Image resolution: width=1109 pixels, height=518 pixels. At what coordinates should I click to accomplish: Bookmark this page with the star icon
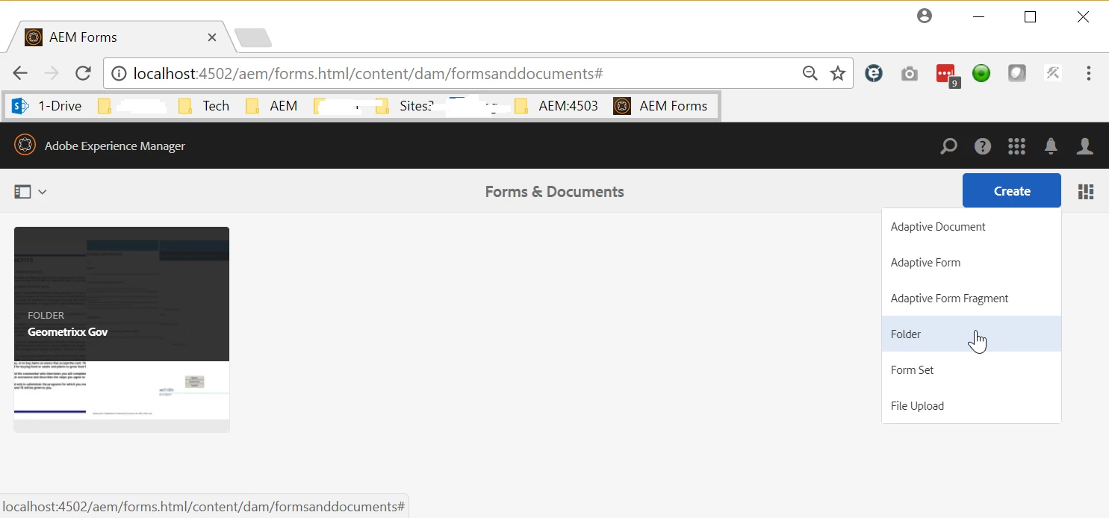838,73
